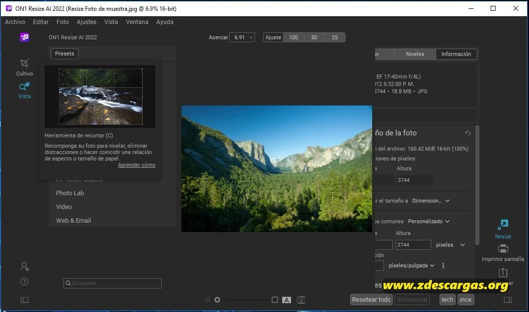Viewport: 529px width, 312px height.
Task: Click the ON1 Resize app logo icon
Action: coord(24,37)
